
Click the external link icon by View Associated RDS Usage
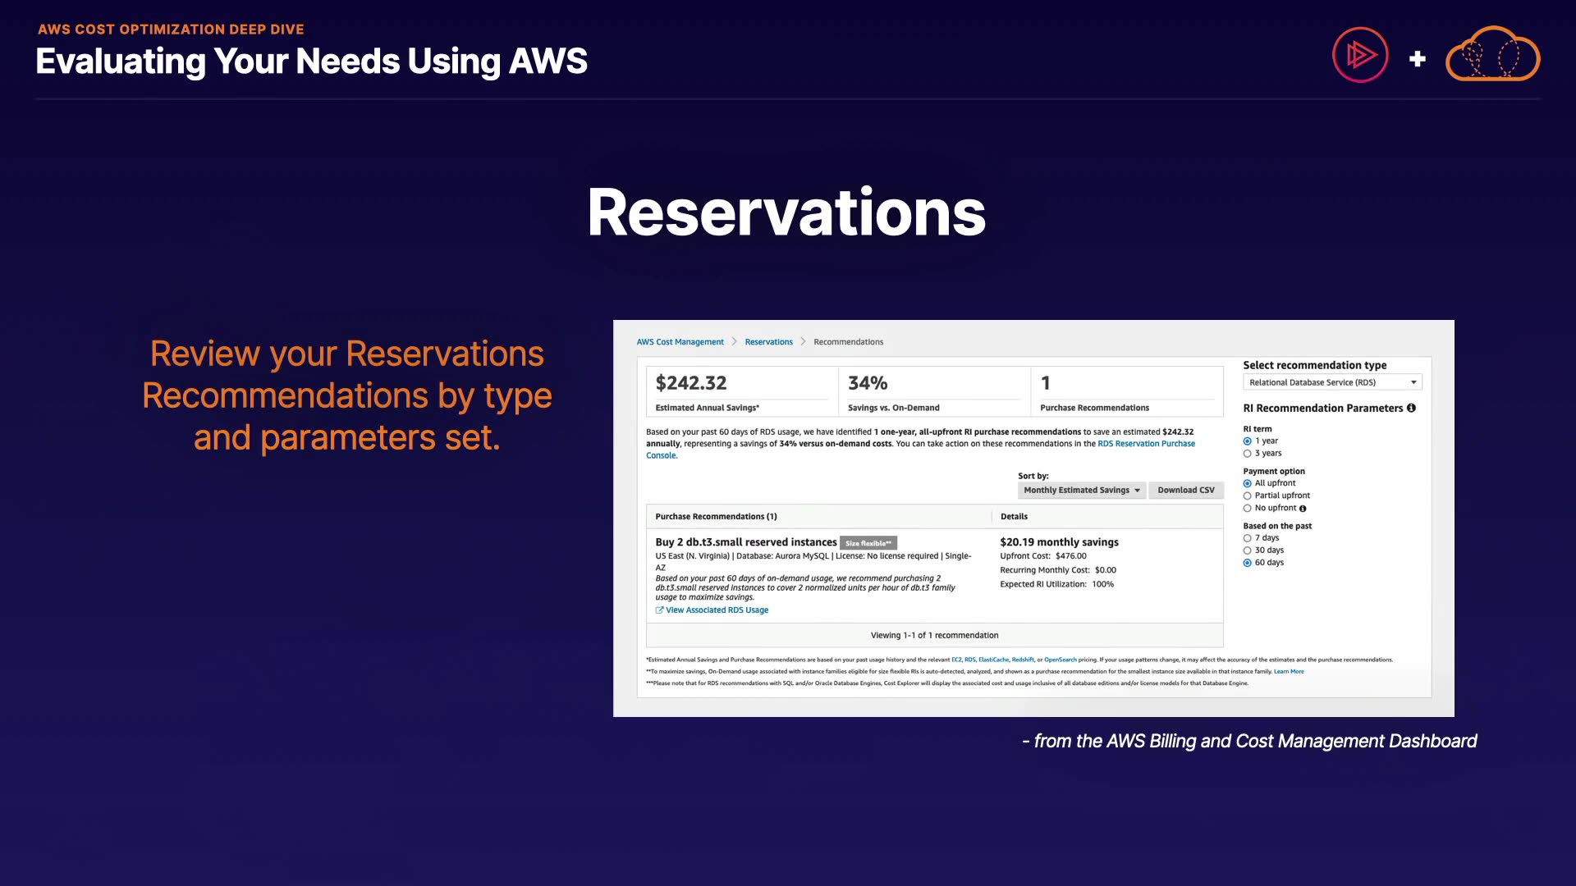point(659,610)
